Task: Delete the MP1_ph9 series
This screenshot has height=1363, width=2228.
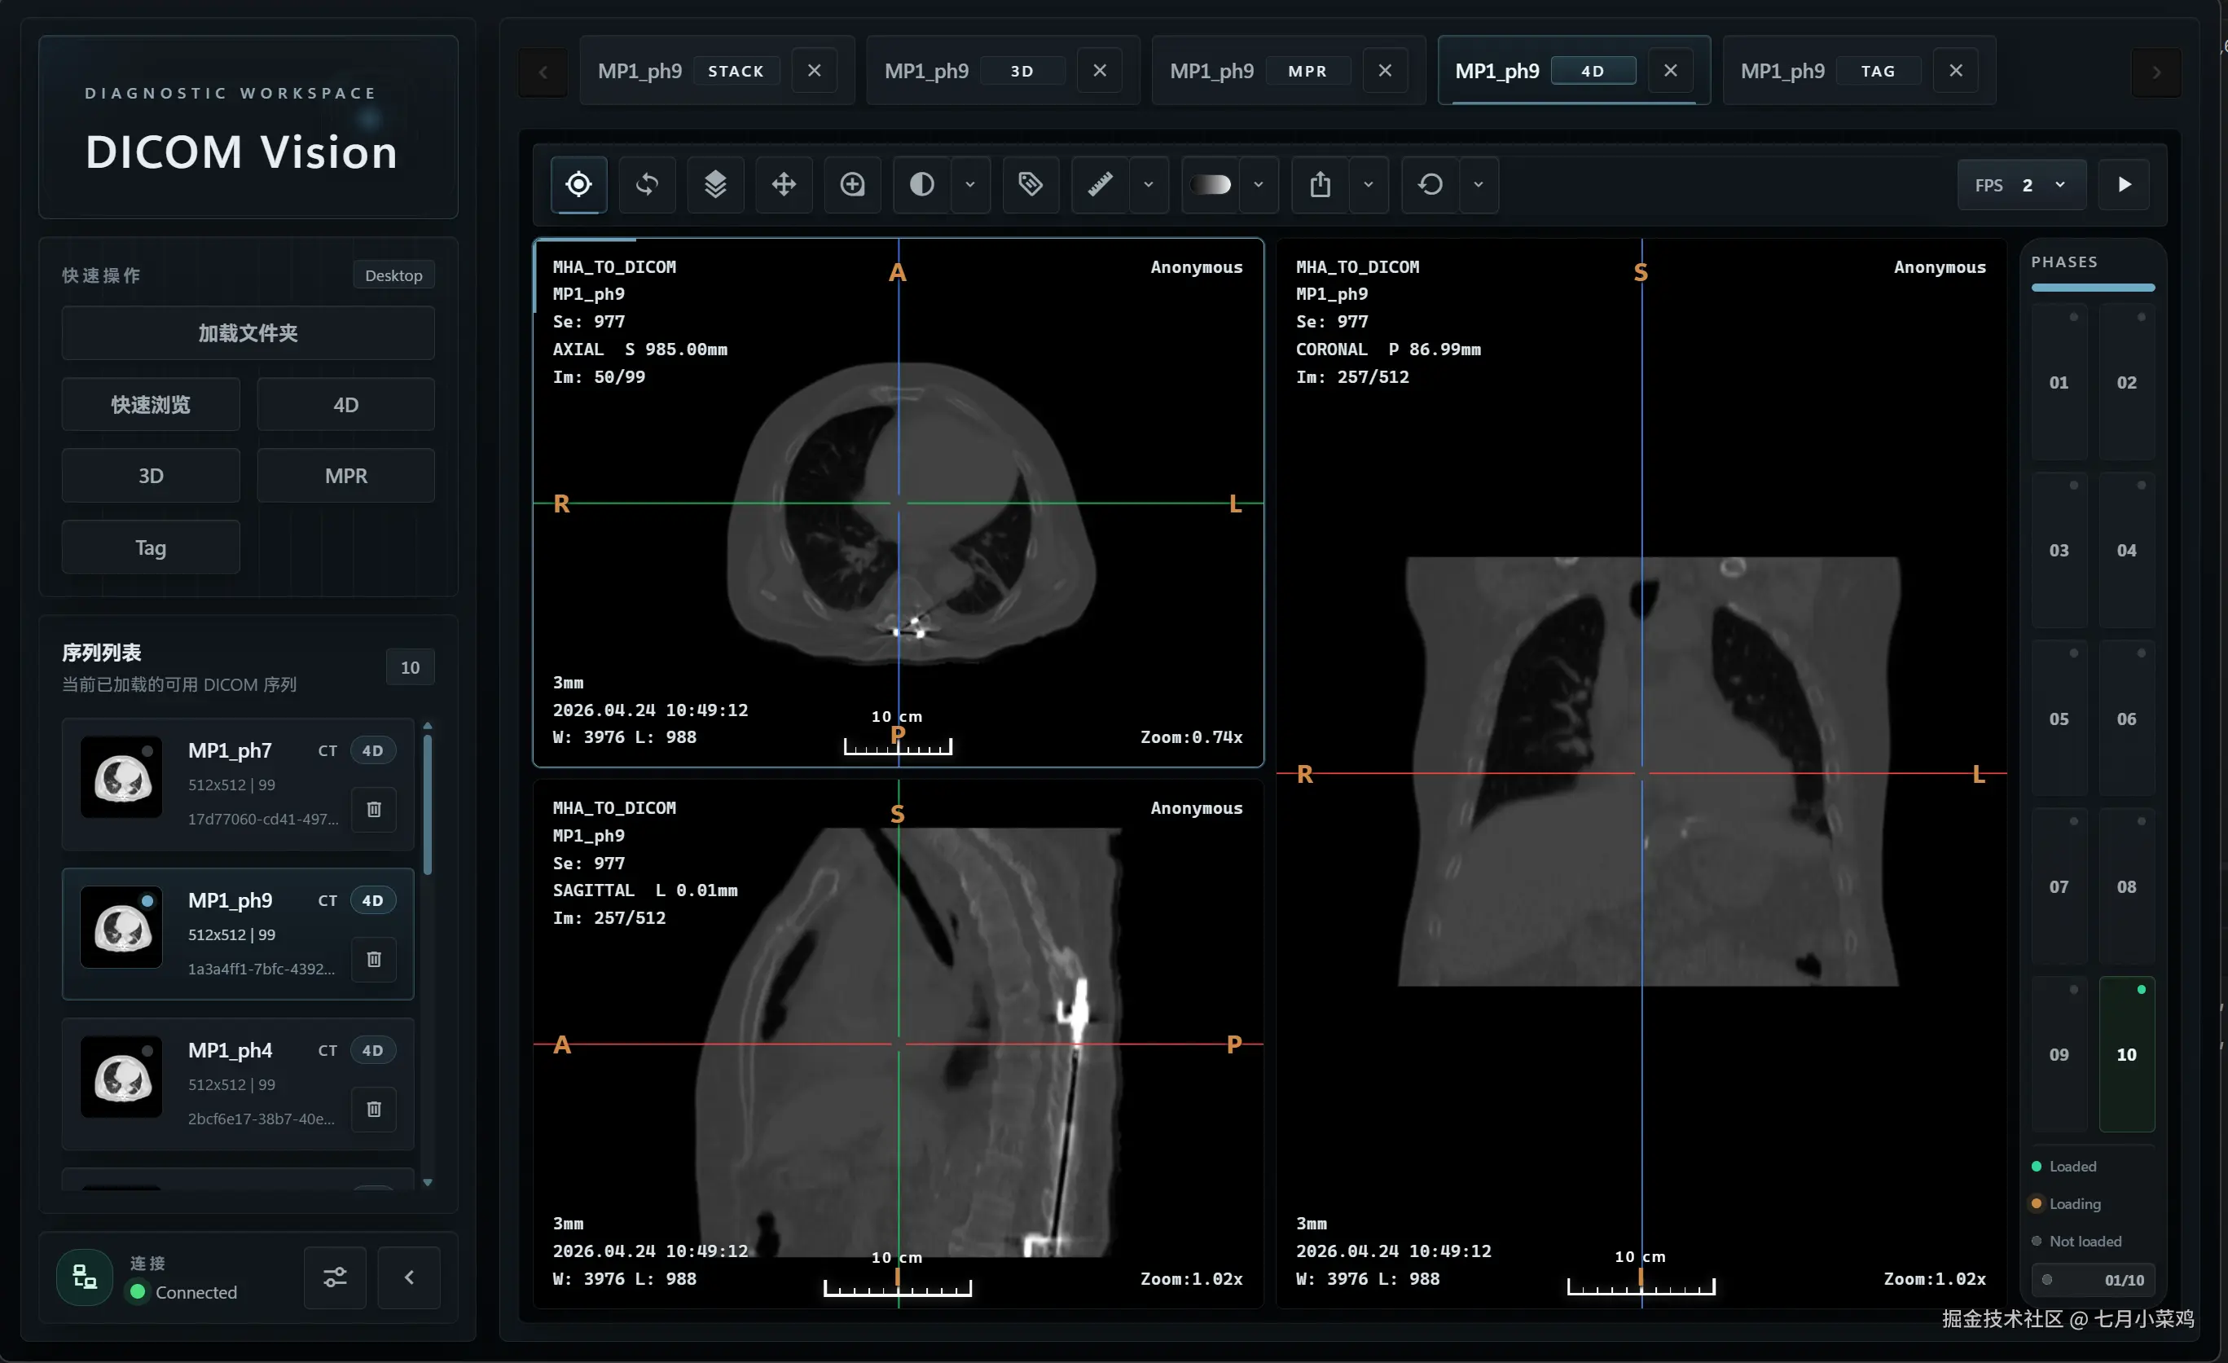Action: click(373, 959)
